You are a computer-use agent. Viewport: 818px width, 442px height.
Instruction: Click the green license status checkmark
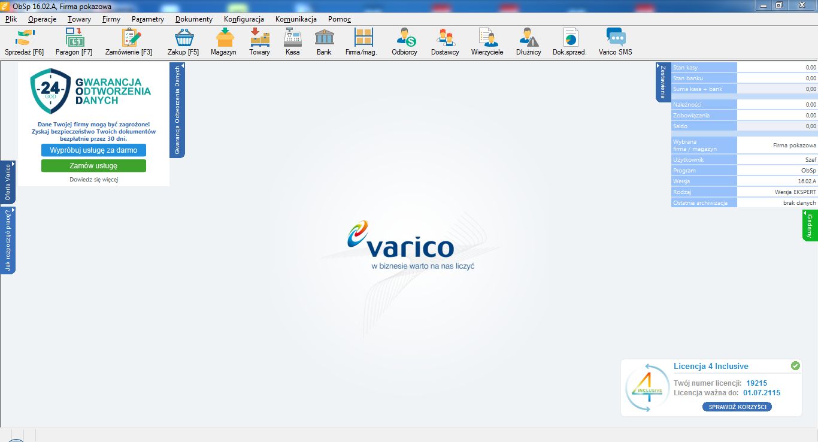[795, 365]
